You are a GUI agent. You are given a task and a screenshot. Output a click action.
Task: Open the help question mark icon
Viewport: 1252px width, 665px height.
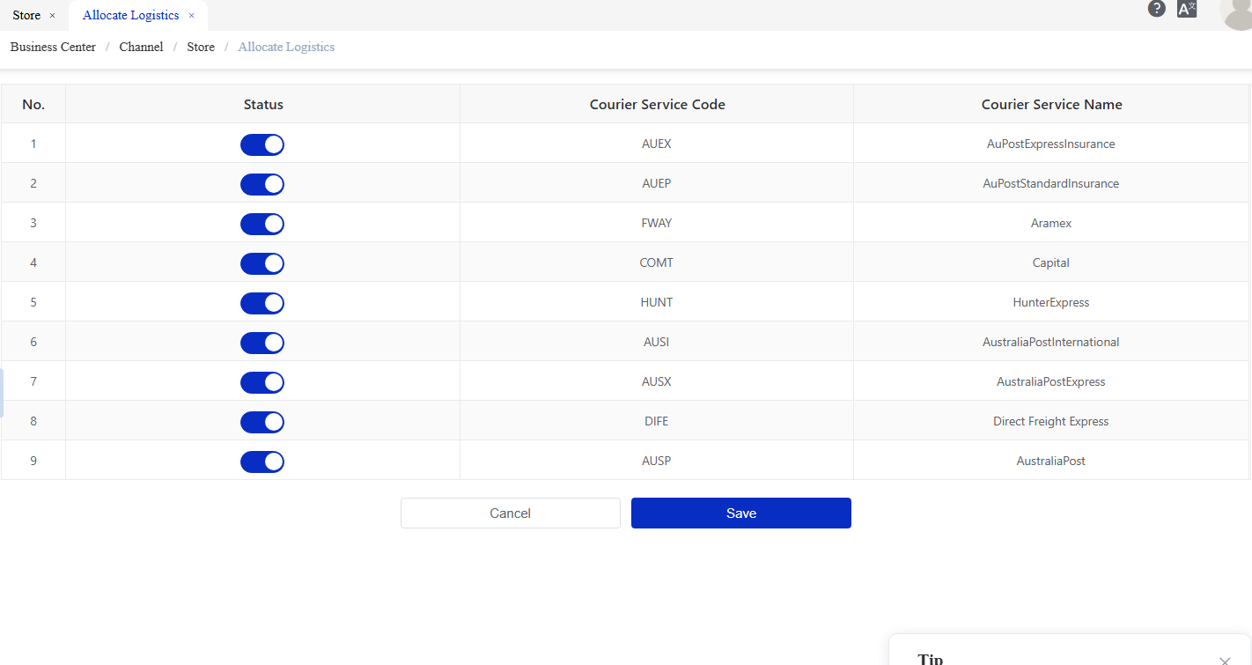1157,9
